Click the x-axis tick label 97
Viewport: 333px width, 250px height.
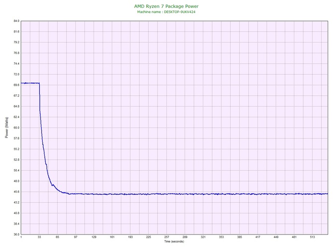pyautogui.click(x=76, y=237)
